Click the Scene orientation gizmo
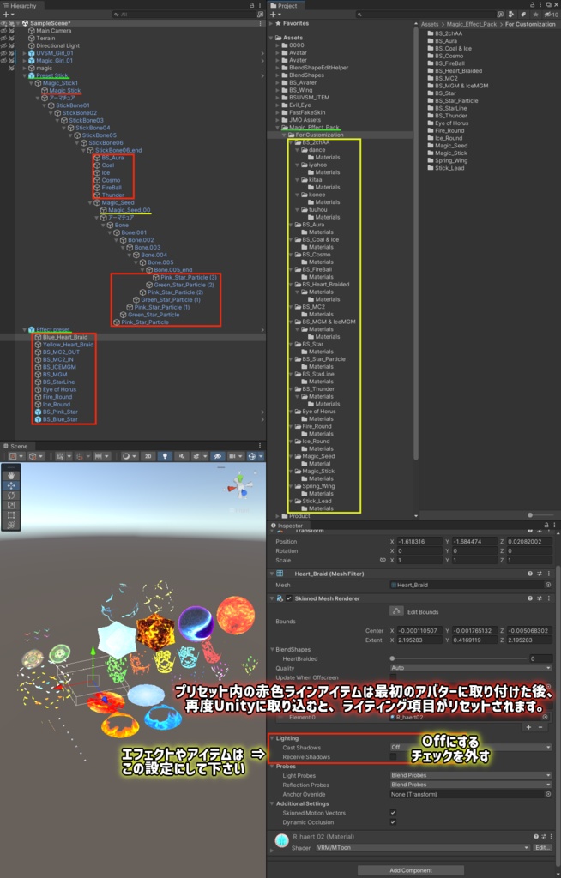This screenshot has height=878, width=561. click(x=240, y=485)
